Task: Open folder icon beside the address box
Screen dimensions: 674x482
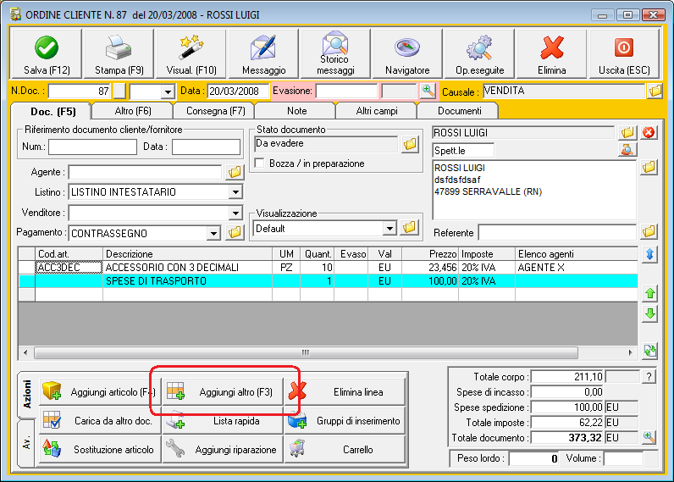Action: pos(649,167)
